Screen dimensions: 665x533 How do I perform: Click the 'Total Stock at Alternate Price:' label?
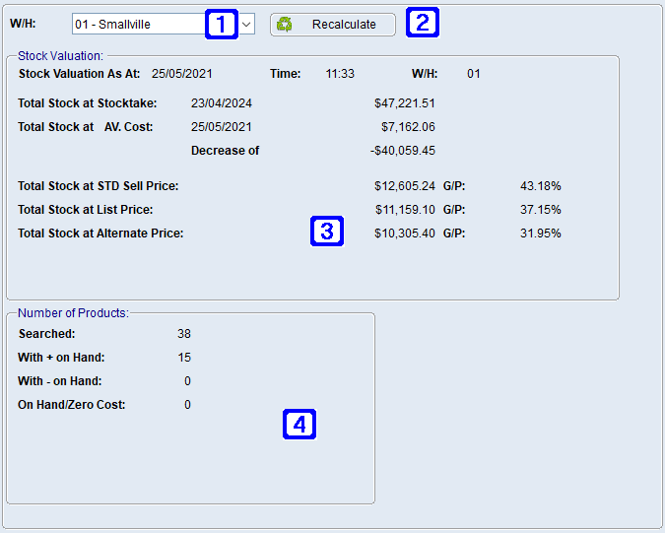pyautogui.click(x=100, y=233)
